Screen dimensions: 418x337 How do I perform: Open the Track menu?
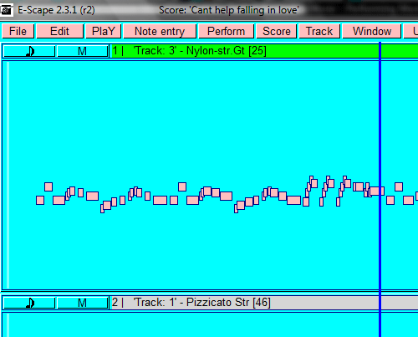coord(319,31)
